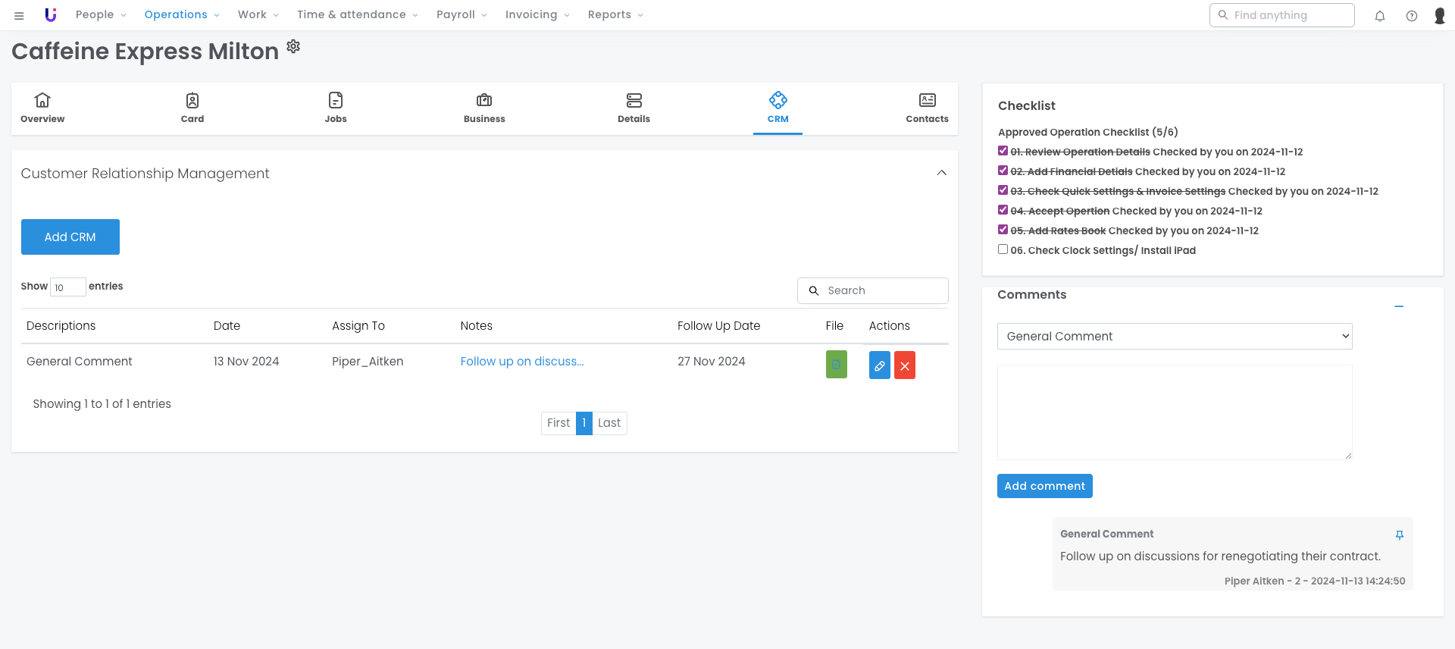Collapse the Customer Relationship Management panel
The height and width of the screenshot is (649, 1455).
pyautogui.click(x=941, y=173)
